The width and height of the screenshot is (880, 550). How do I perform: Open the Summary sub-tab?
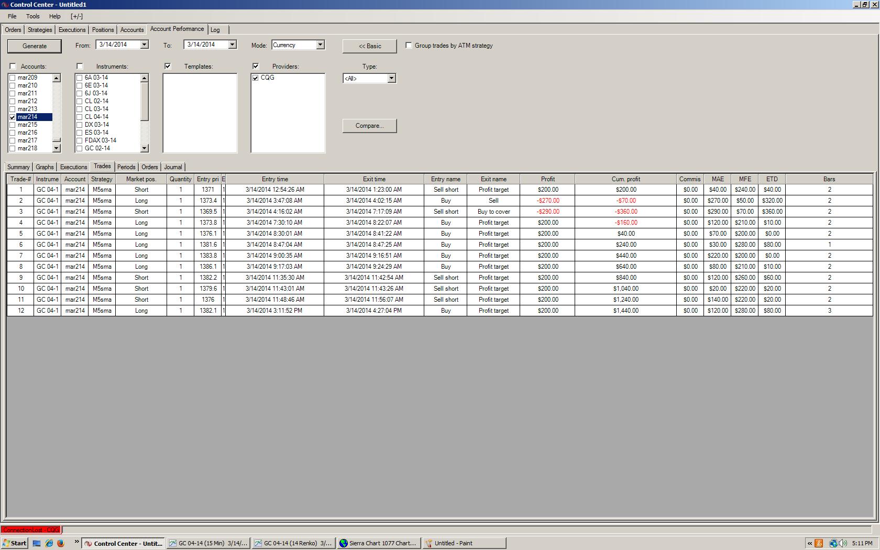click(x=18, y=167)
